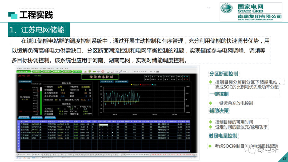Viewport: 288px width, 162px height.
Task: Click the magnifier zoom icon in the toolbar
Action: point(121,72)
